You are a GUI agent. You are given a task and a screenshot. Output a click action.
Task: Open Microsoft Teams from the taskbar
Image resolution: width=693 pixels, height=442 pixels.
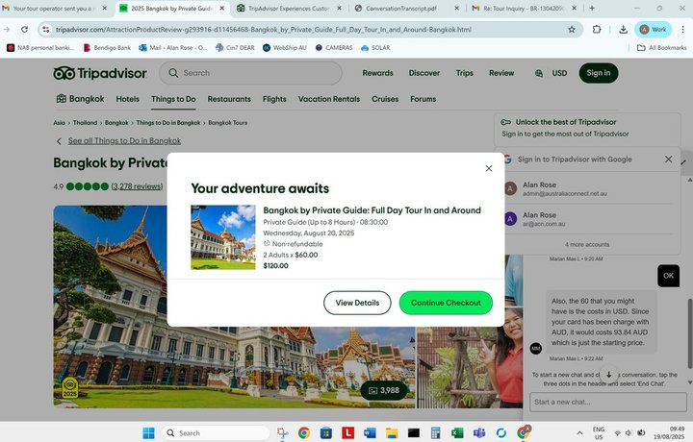pos(479,433)
